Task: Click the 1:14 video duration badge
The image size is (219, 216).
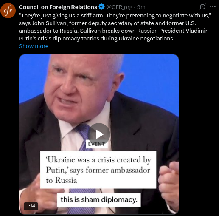Action: (31, 206)
